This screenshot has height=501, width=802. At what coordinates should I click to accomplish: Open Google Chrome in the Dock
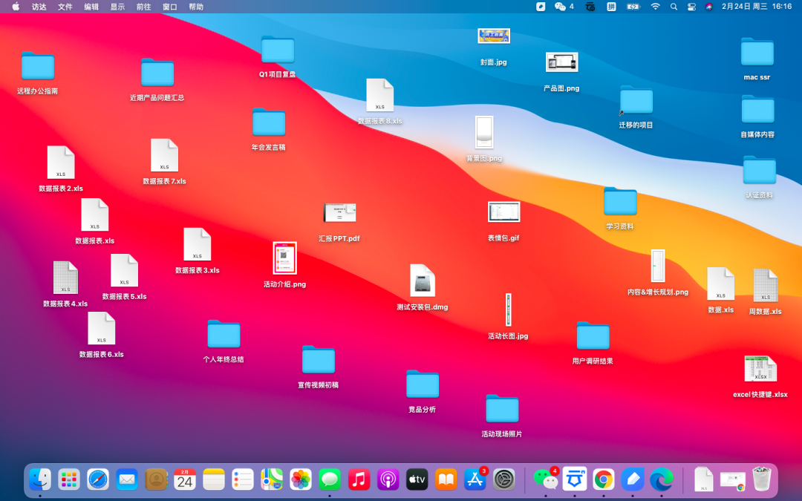tap(604, 479)
